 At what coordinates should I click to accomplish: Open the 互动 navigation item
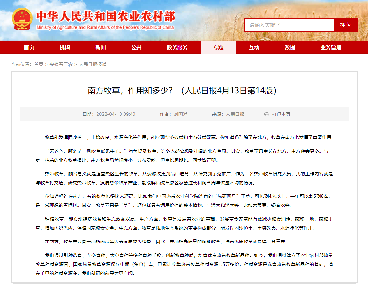pos(254,47)
